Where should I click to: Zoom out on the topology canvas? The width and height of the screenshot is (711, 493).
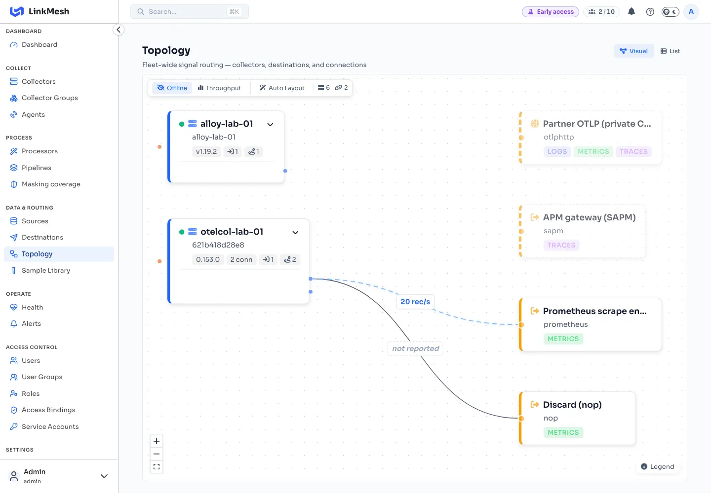[x=157, y=454]
